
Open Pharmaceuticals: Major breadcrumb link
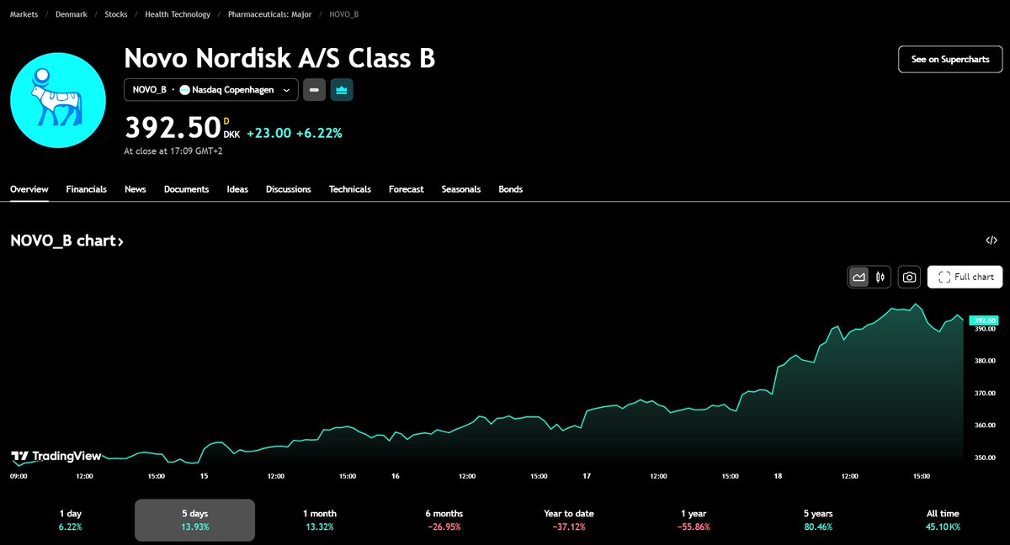tap(270, 14)
